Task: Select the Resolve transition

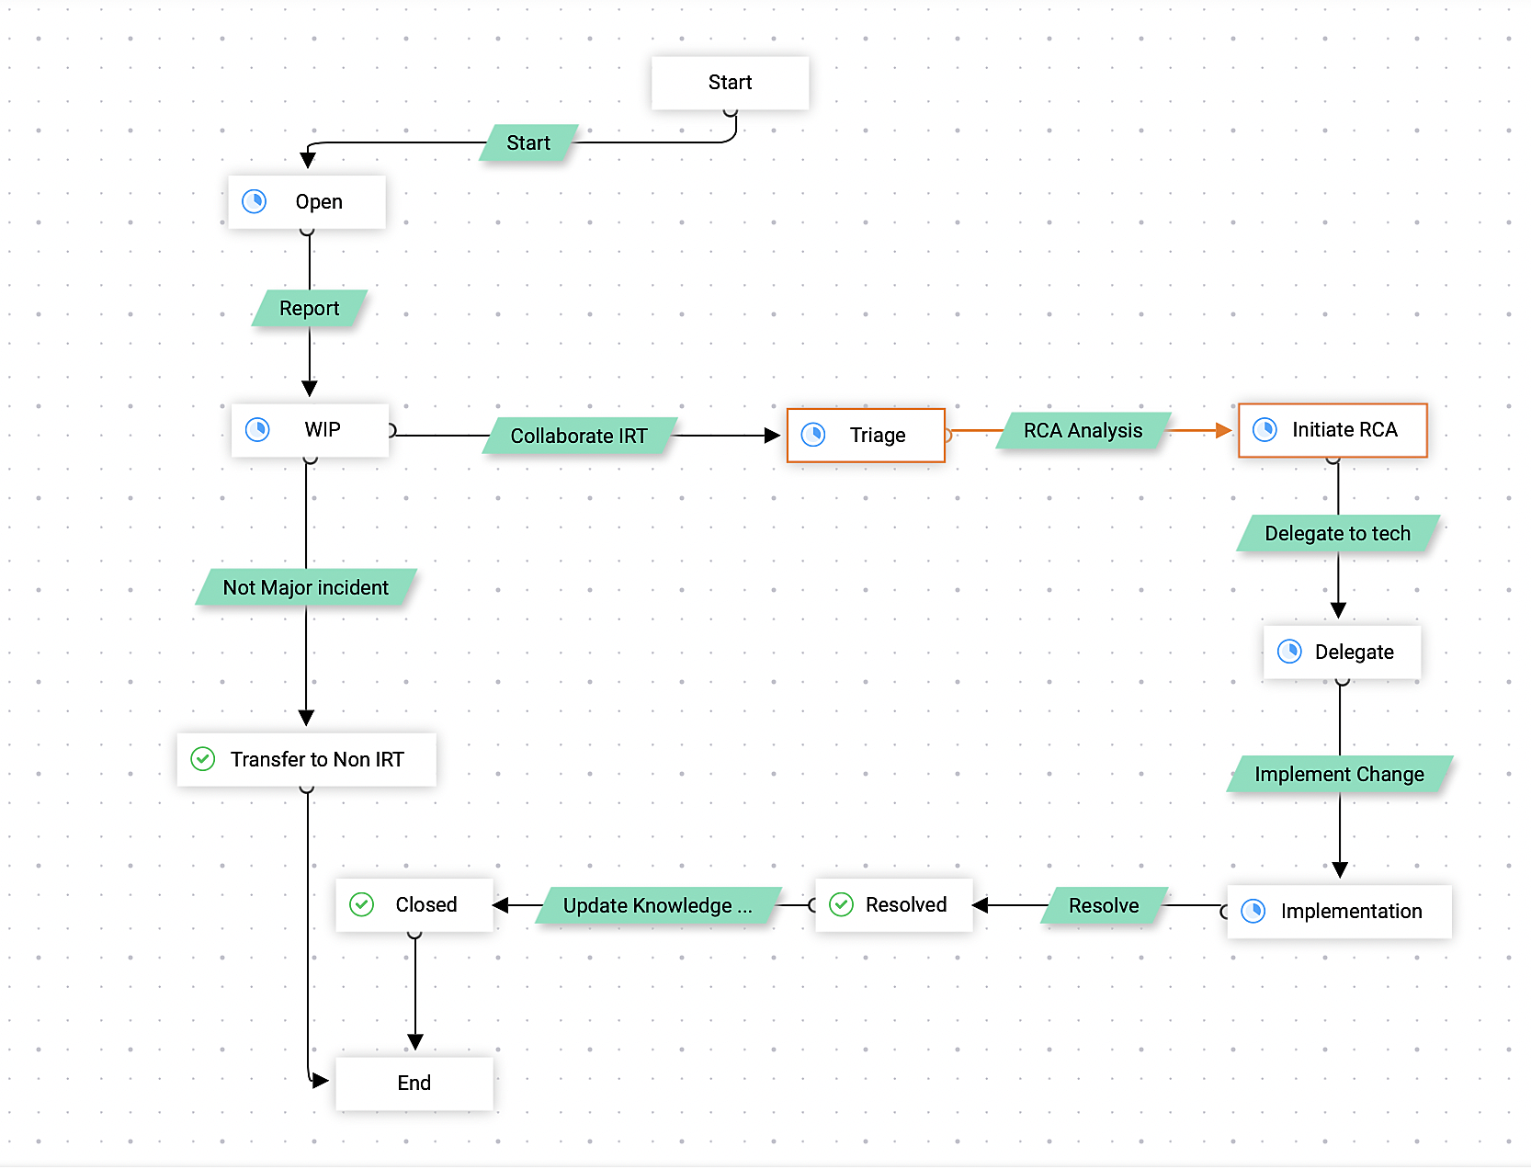Action: click(1103, 905)
